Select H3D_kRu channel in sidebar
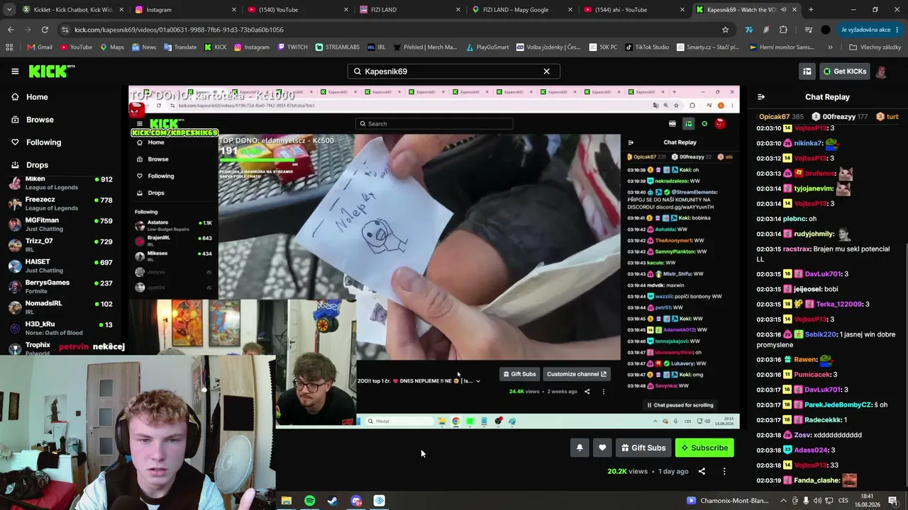This screenshot has width=908, height=510. tap(61, 327)
